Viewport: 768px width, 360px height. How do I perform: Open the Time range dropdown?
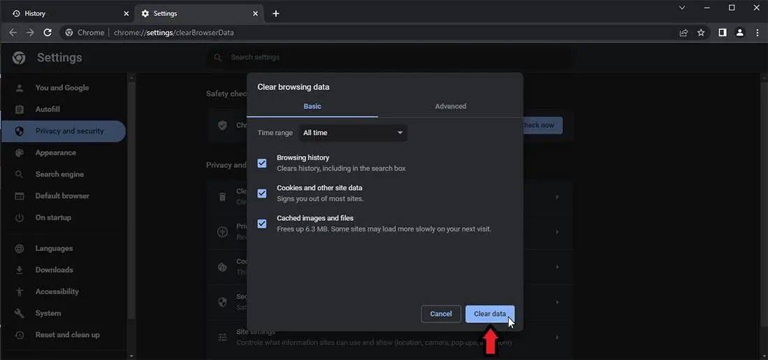tap(353, 133)
